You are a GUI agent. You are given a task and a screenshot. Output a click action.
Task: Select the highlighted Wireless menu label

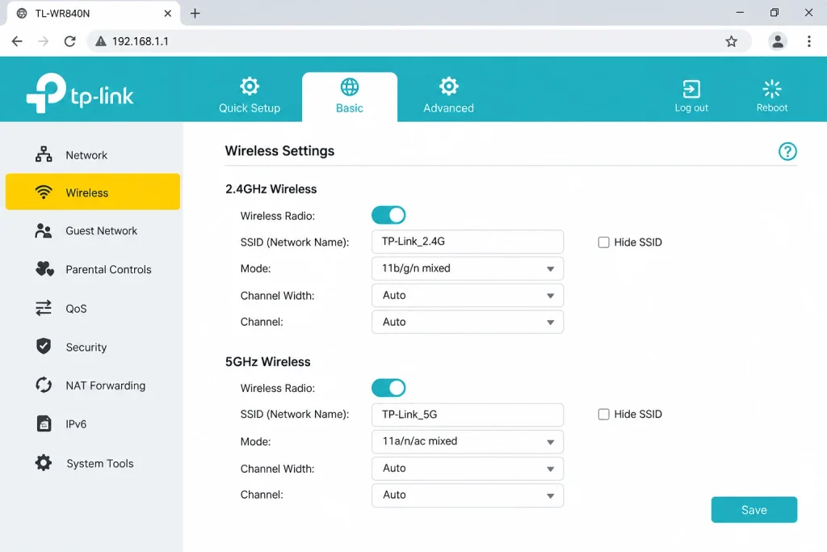[87, 192]
